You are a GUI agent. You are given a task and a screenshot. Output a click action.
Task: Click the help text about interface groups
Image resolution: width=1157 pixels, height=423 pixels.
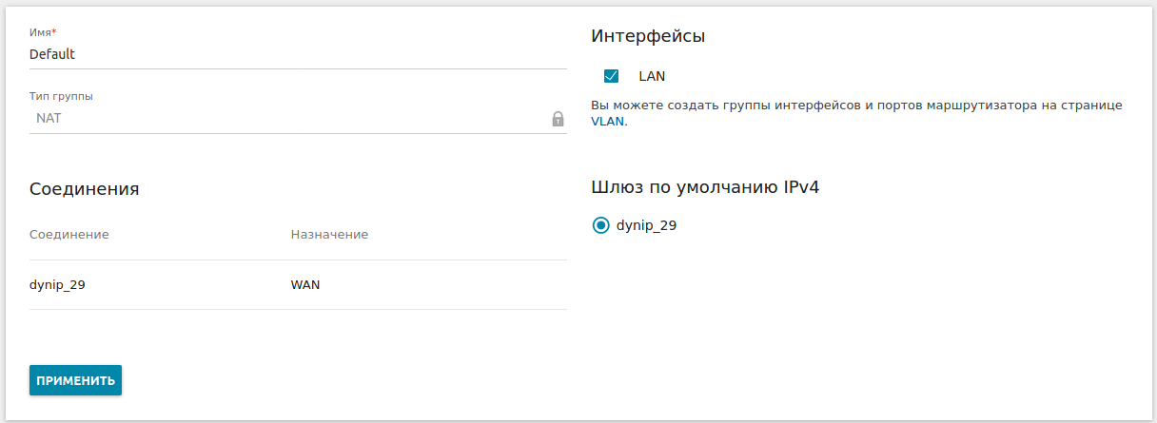856,106
